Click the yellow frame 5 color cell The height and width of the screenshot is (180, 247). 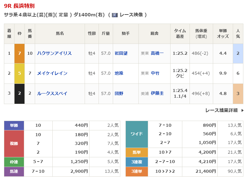[19, 73]
